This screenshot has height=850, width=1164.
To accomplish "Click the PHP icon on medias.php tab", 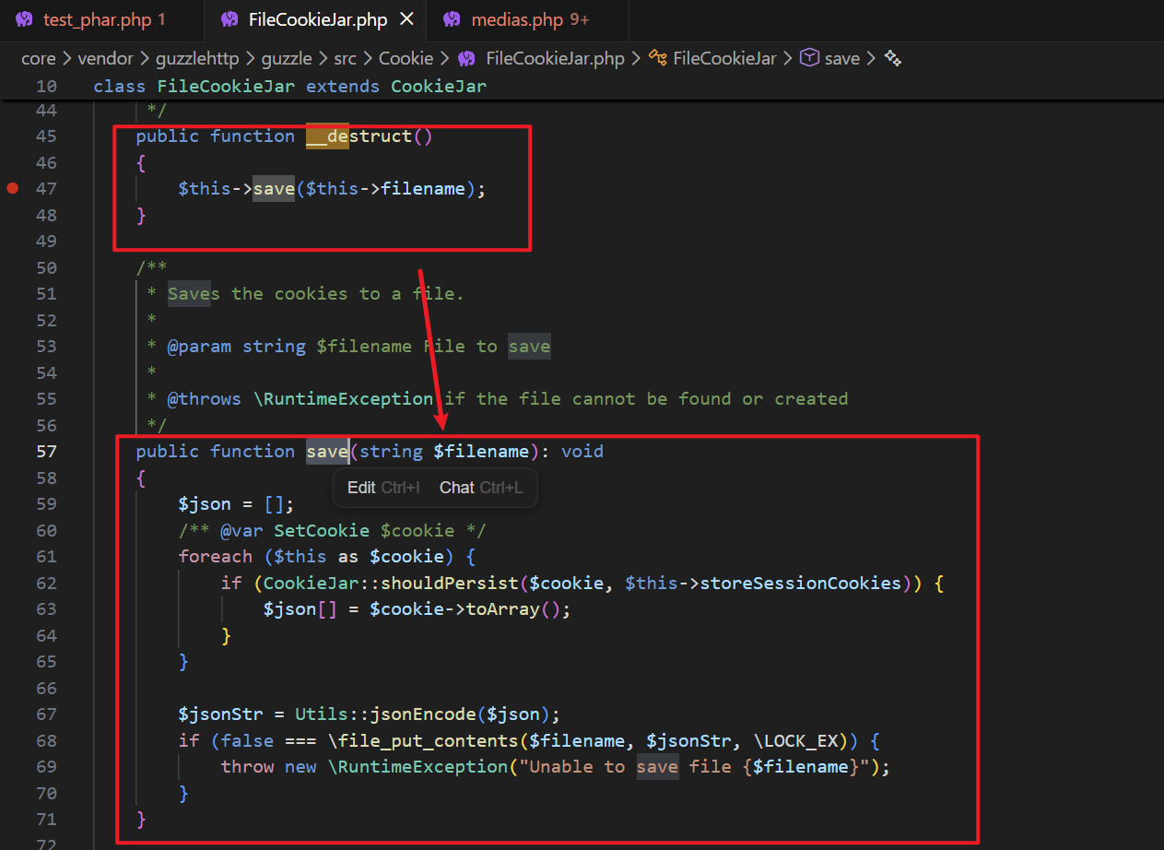I will click(452, 19).
